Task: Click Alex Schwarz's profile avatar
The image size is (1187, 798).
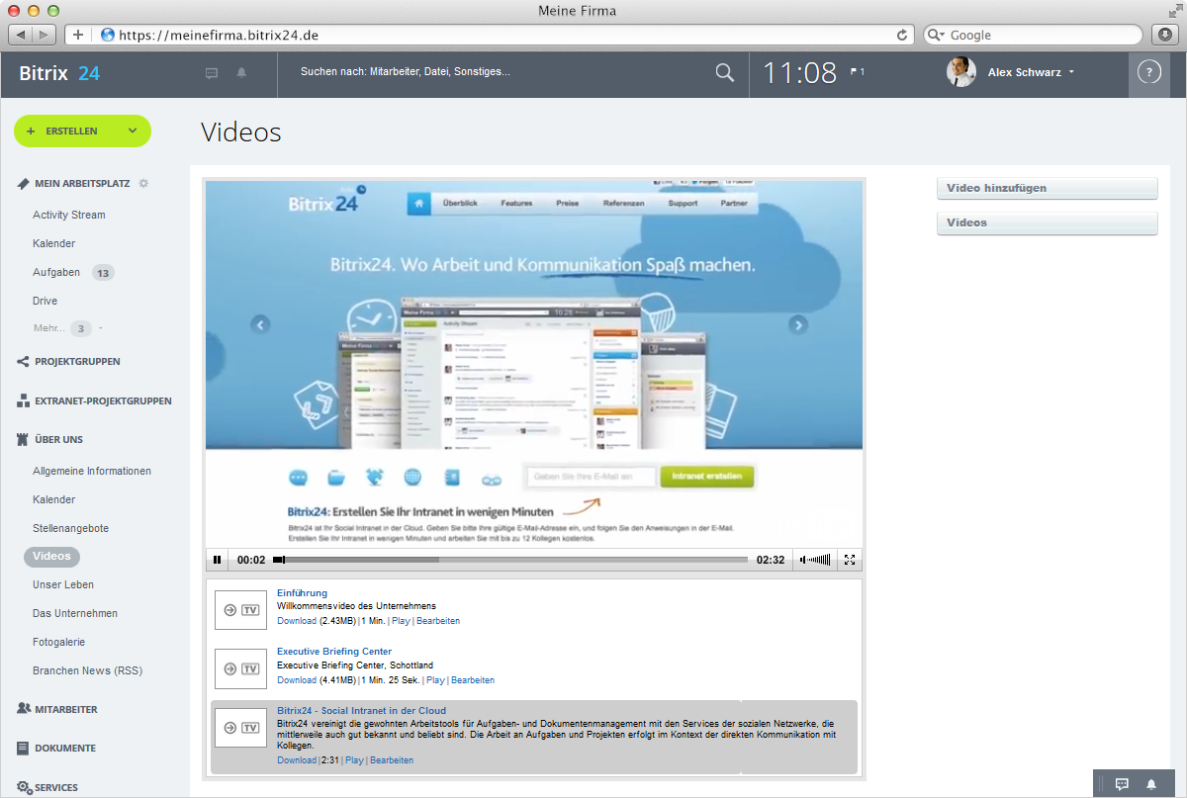Action: coord(961,72)
